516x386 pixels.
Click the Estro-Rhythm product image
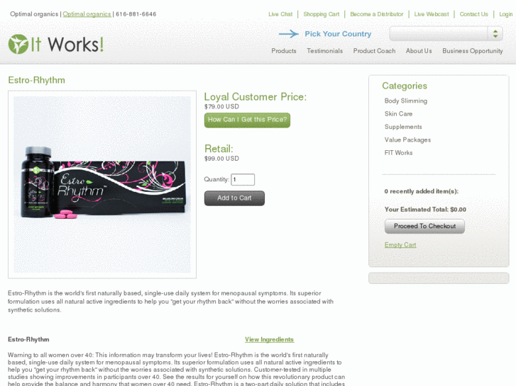[102, 184]
